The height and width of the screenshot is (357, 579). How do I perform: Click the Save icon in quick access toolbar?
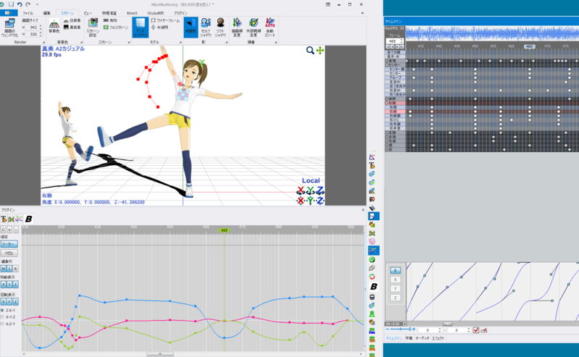(11, 4)
